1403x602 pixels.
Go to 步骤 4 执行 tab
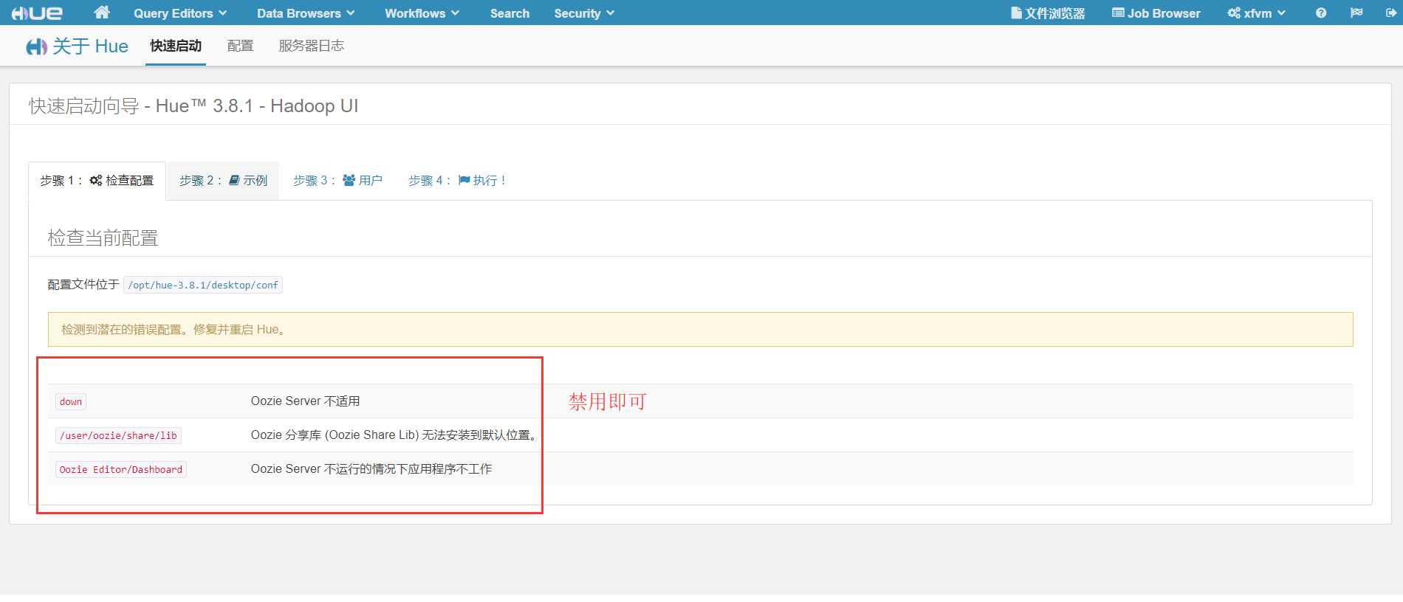[457, 181]
